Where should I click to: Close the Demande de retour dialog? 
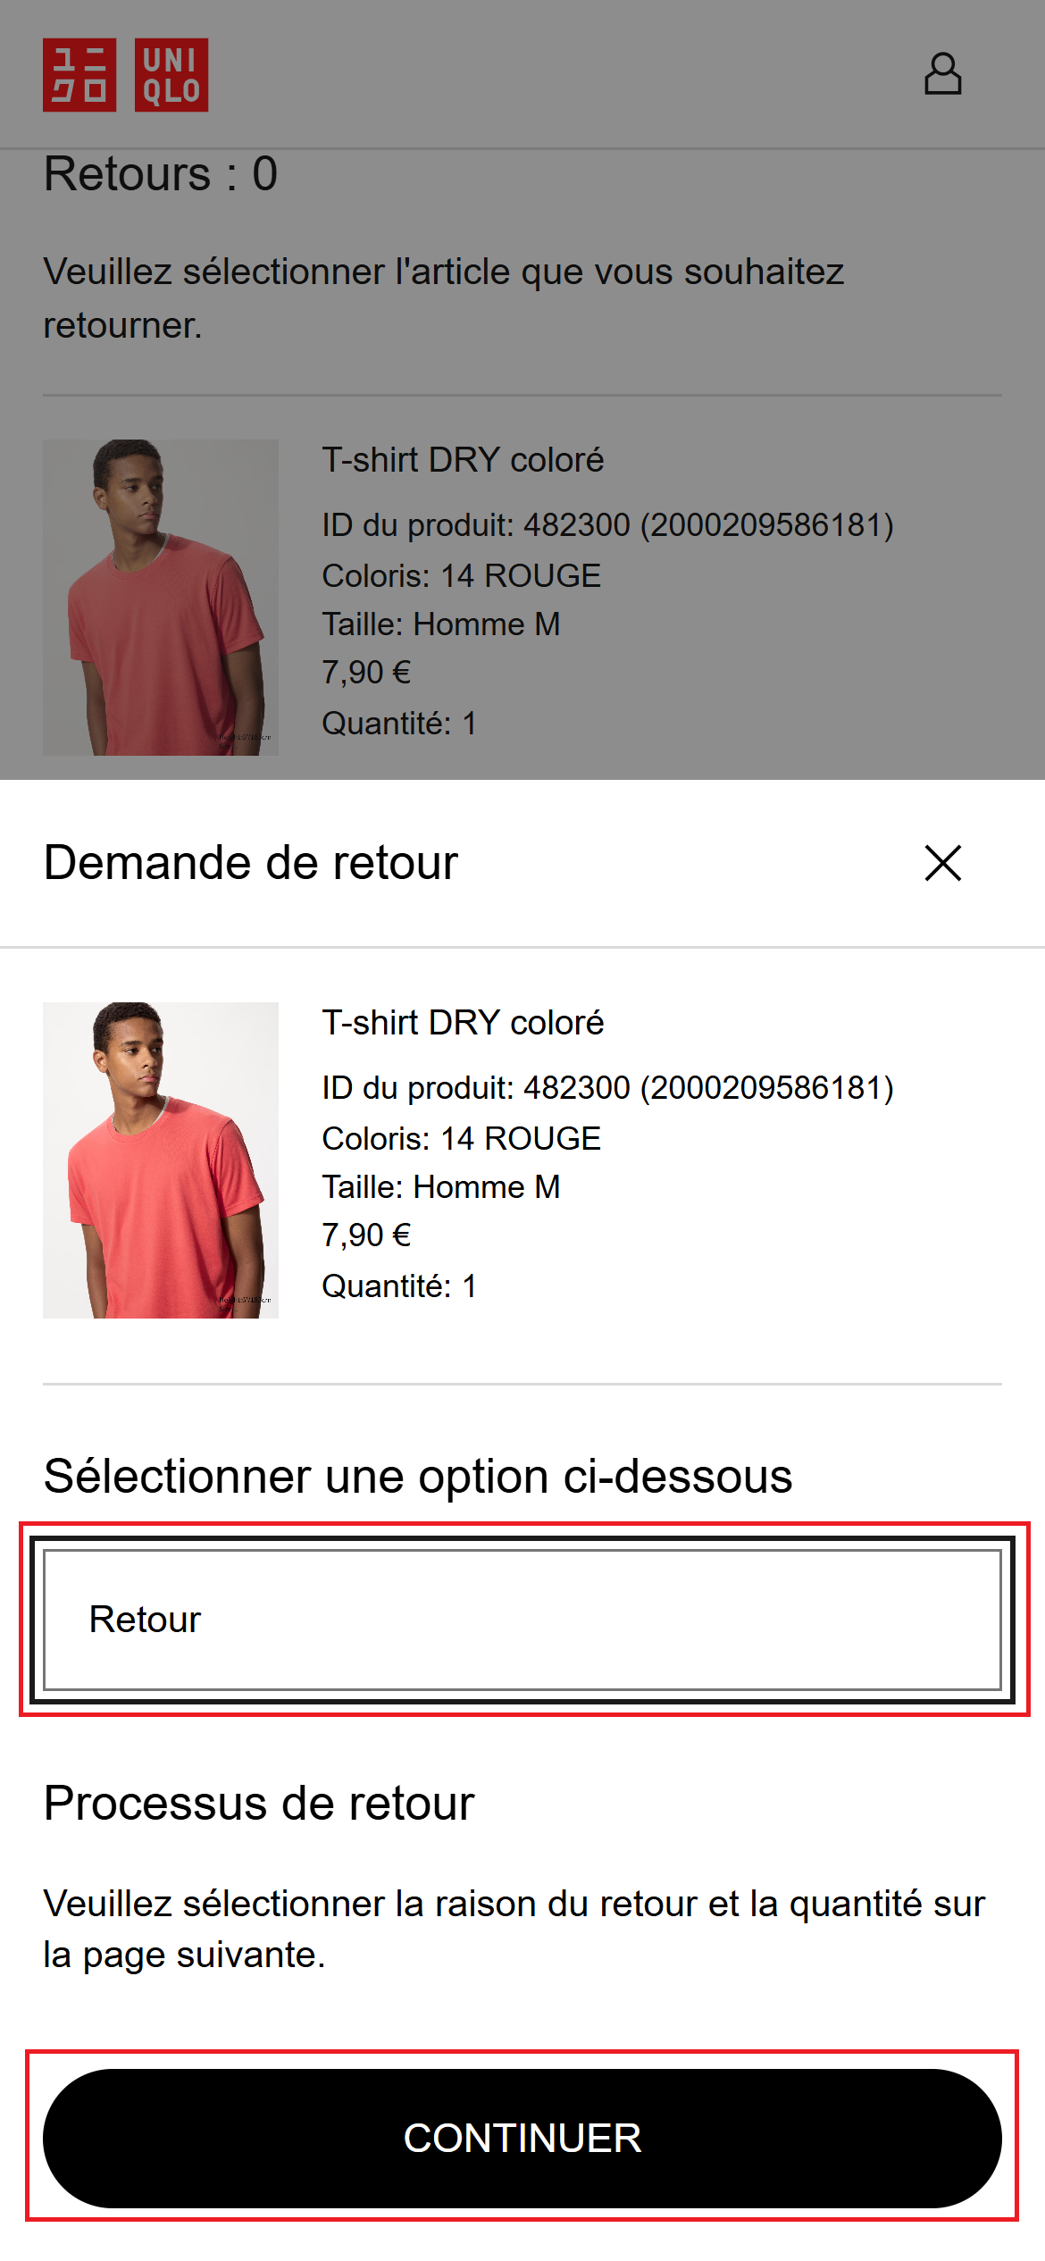click(x=942, y=863)
